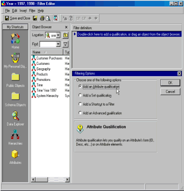
Task: Select the System Hierarchy icon
Action: pyautogui.click(x=34, y=95)
